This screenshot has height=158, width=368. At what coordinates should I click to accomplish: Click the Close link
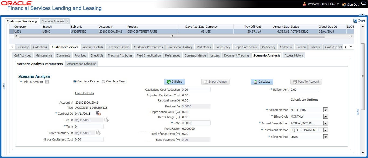point(361,20)
